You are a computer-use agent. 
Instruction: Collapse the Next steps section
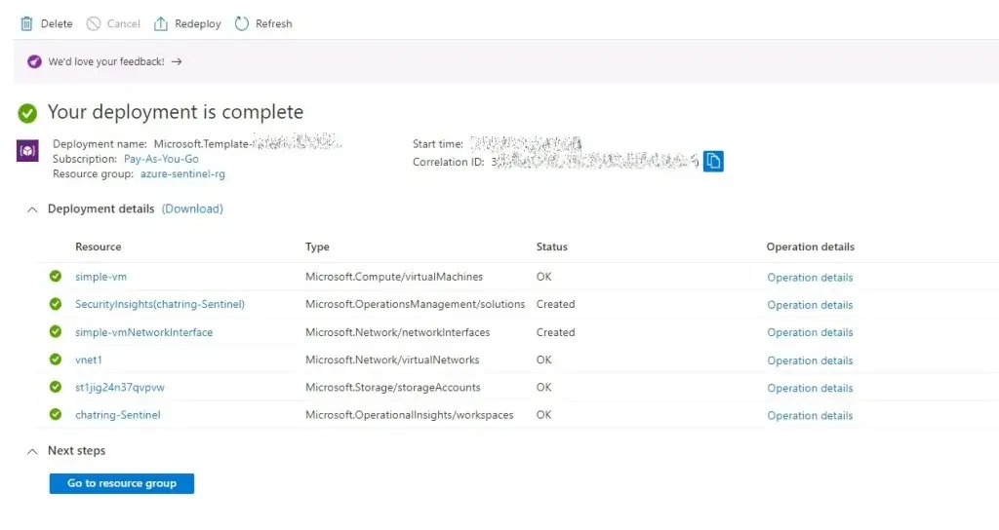tap(32, 451)
